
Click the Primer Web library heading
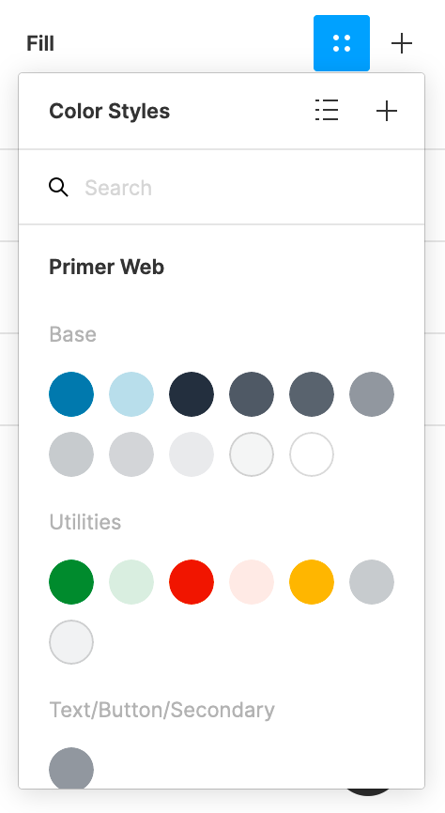click(106, 267)
